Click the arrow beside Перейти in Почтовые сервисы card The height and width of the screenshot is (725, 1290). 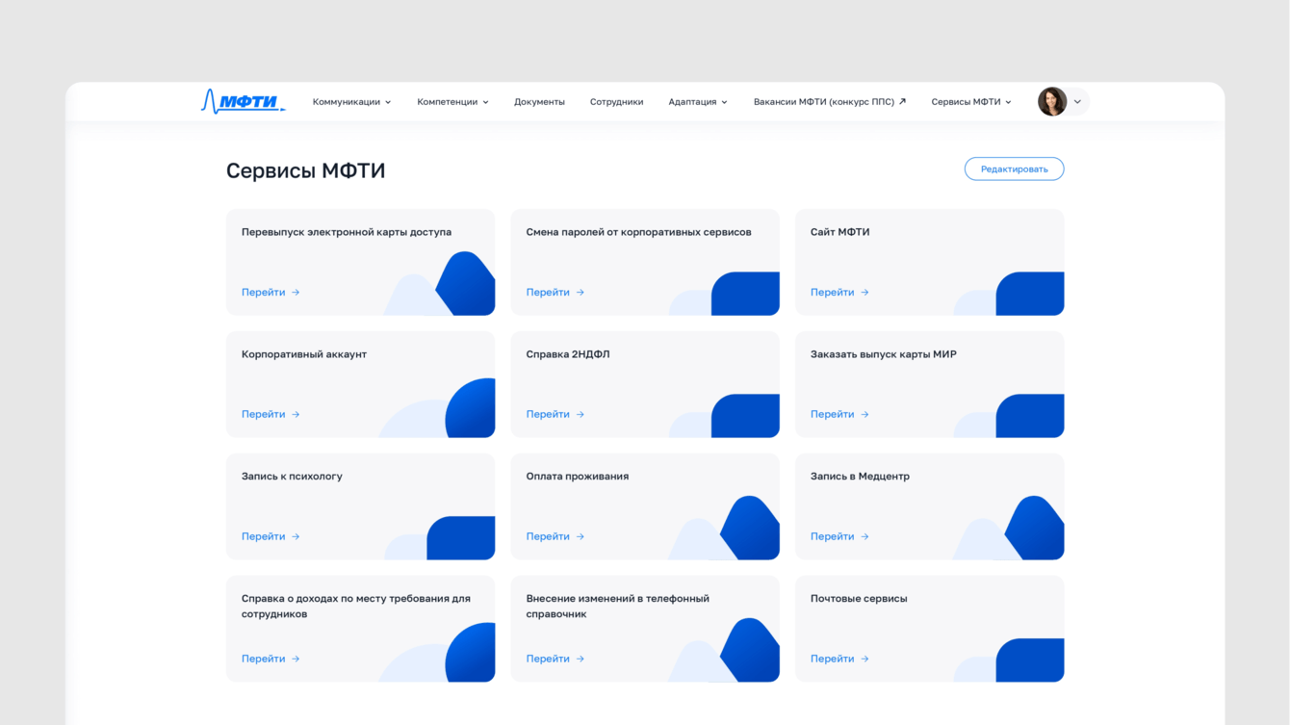coord(864,659)
